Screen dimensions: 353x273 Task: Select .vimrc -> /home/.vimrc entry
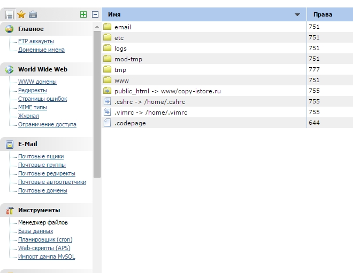[151, 113]
